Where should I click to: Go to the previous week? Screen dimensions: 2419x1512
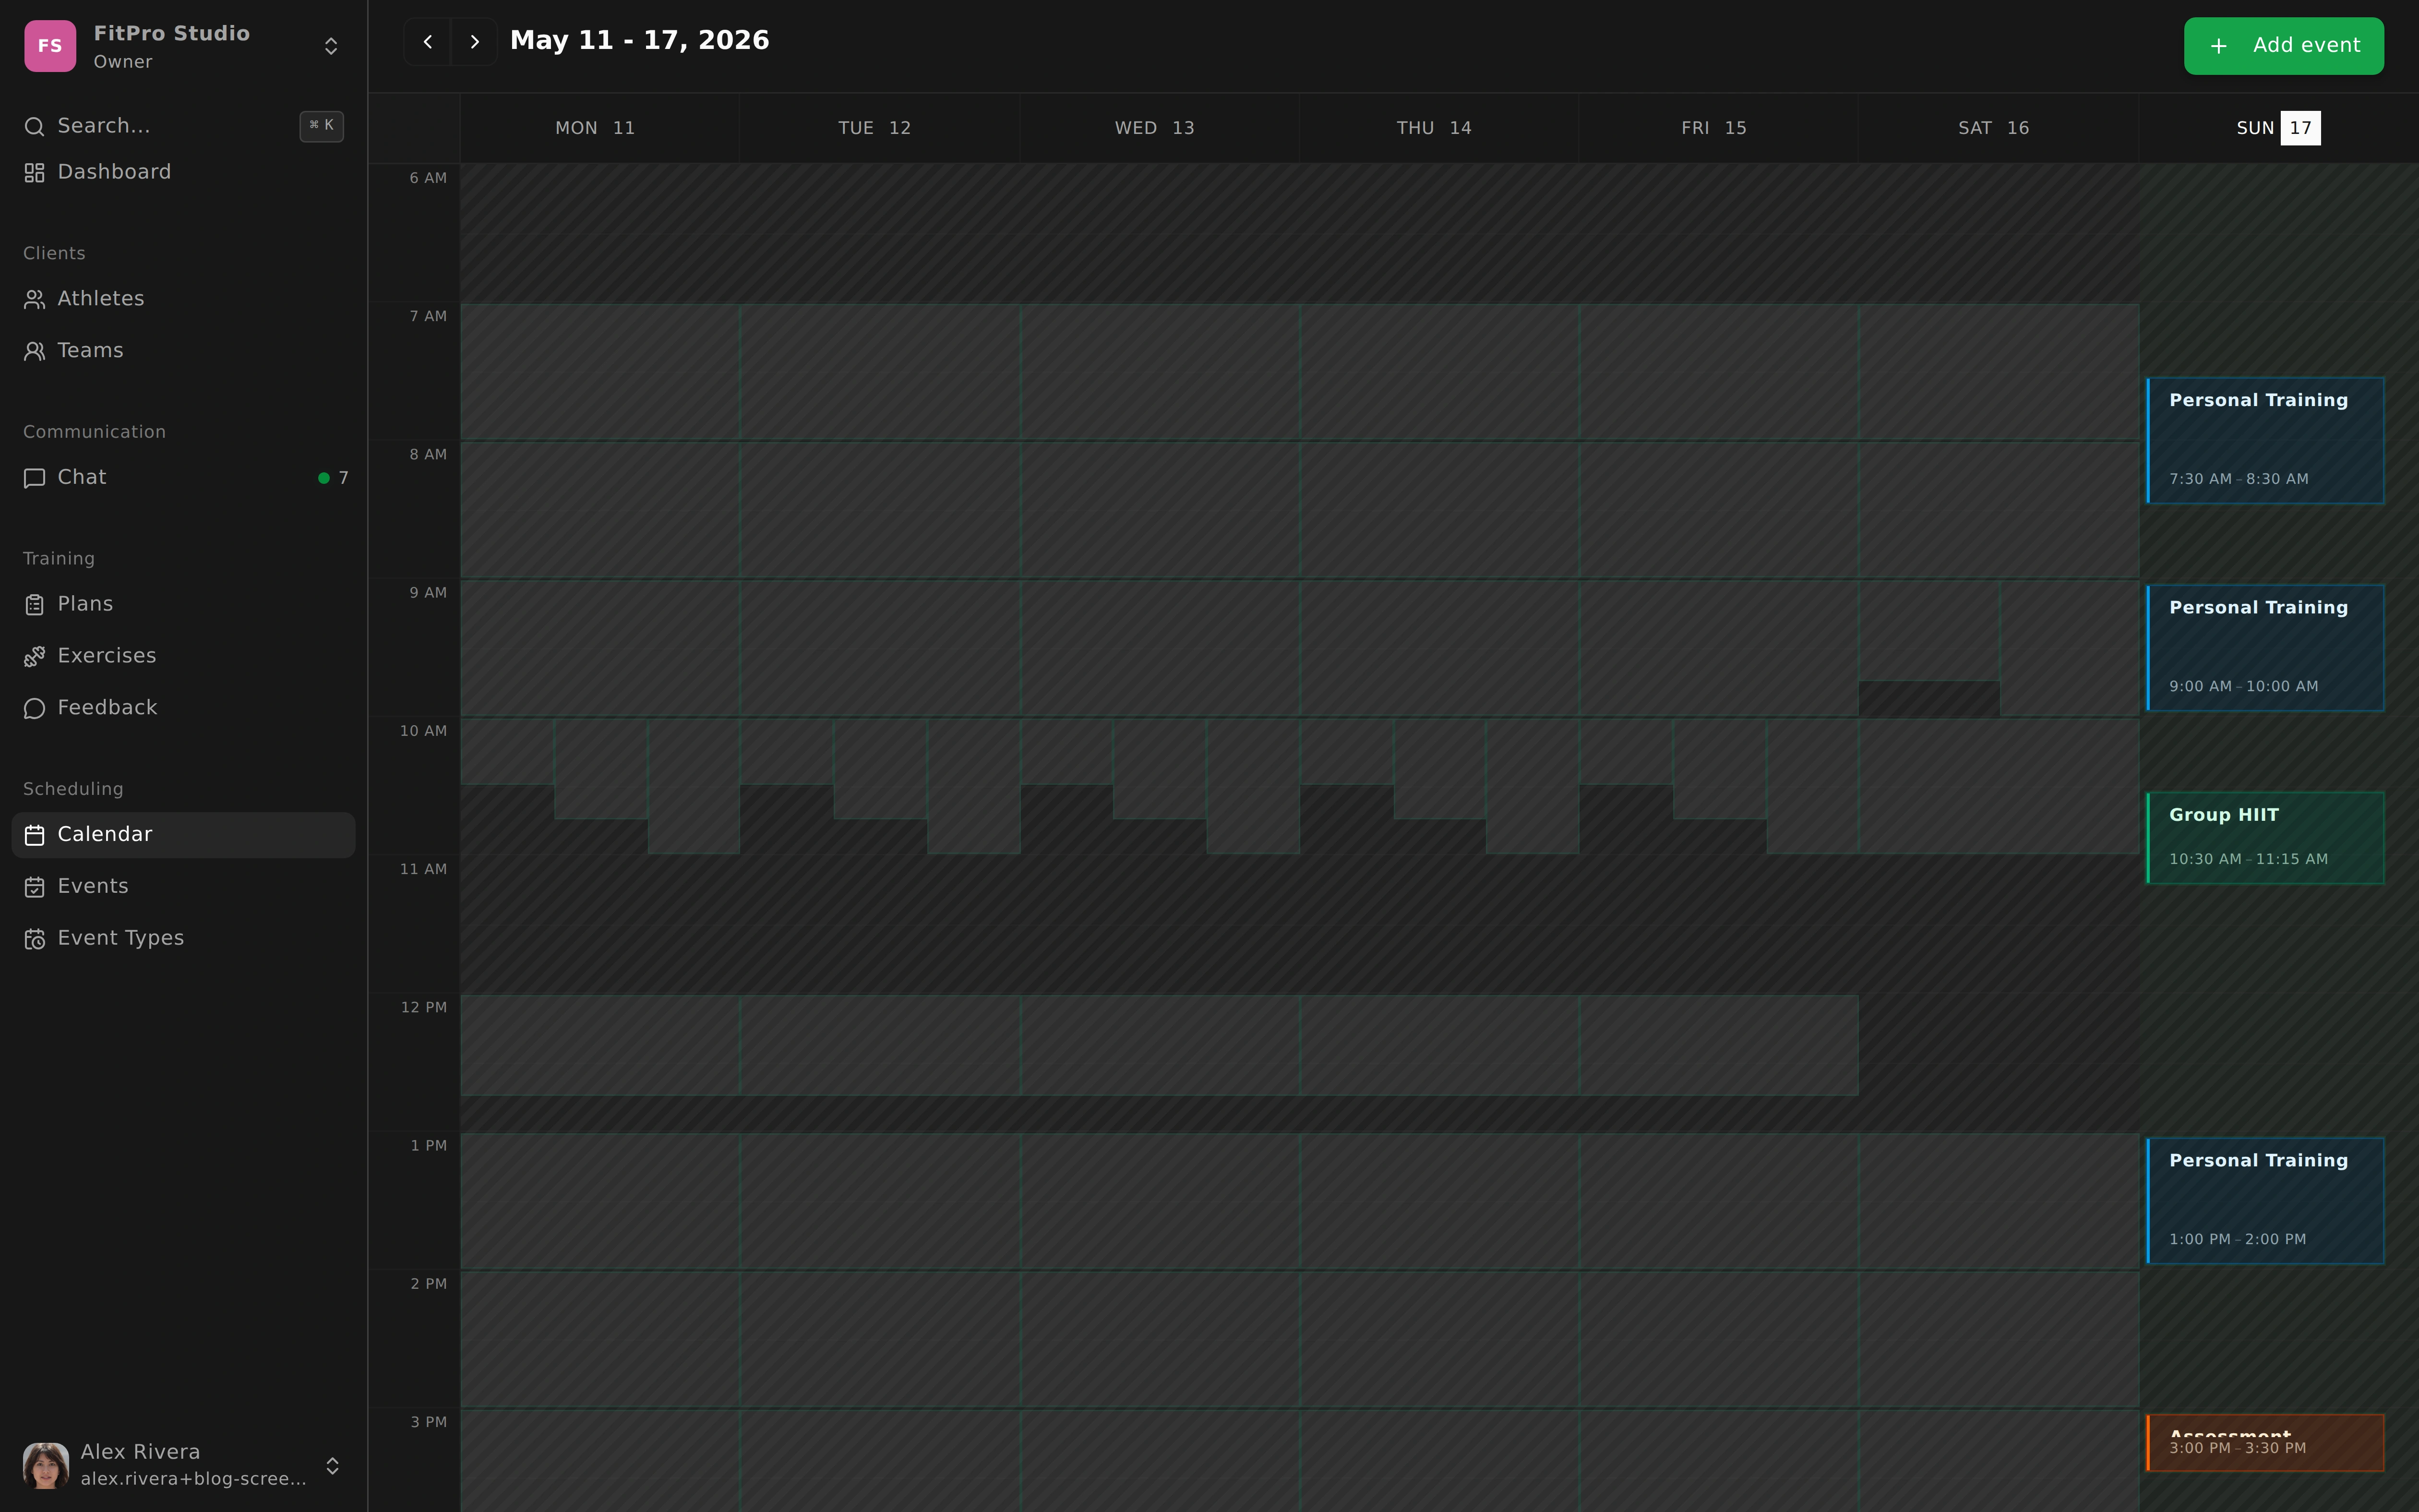click(x=428, y=42)
